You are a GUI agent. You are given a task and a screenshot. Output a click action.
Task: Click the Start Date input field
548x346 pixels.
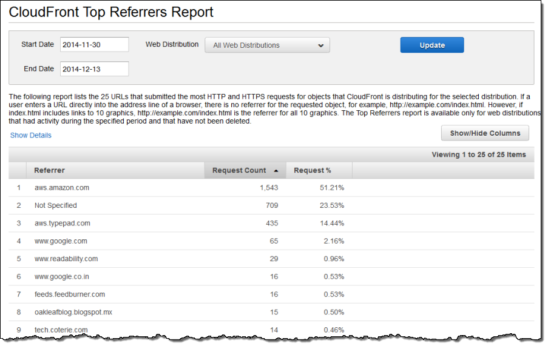coord(94,45)
